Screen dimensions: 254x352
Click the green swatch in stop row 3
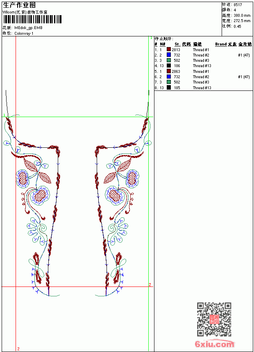(169, 60)
